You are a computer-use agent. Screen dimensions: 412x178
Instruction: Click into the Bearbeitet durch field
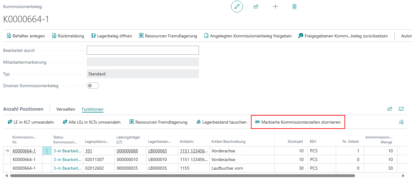coord(142,50)
